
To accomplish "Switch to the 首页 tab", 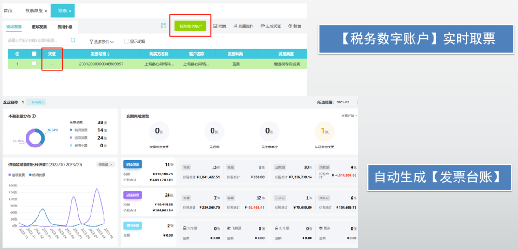I will [x=8, y=11].
